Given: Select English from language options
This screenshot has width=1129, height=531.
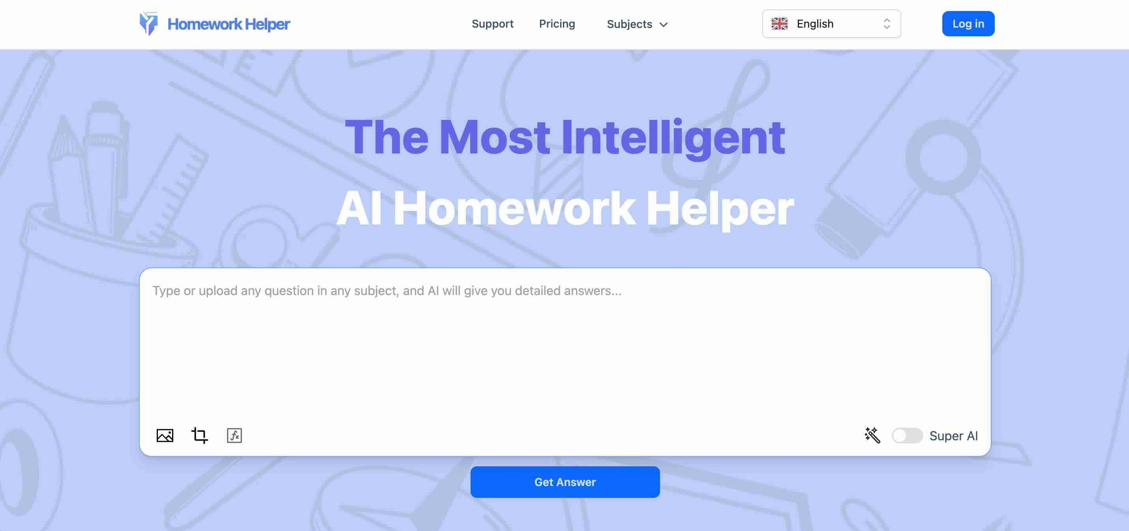Looking at the screenshot, I should (831, 24).
